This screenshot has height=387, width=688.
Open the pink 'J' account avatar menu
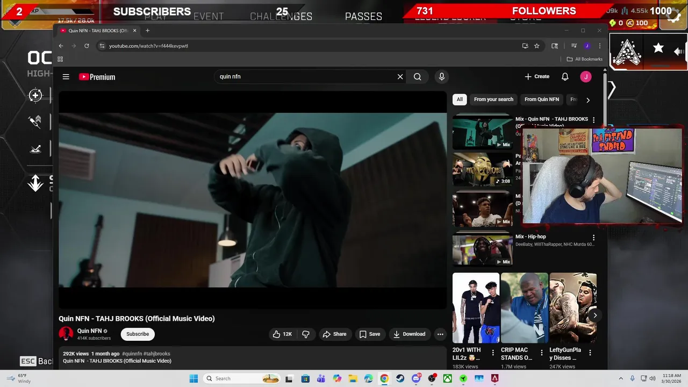coord(586,77)
